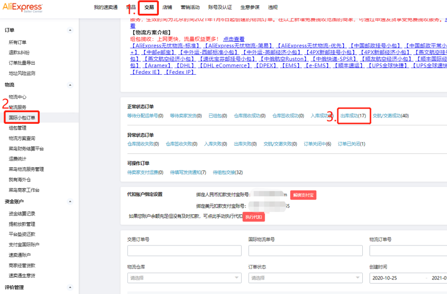
Task: Open 运费统计 in the sidebar
Action: coord(18,159)
